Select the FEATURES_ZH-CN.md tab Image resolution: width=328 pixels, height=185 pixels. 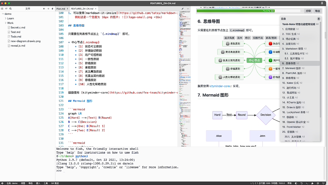point(82,9)
